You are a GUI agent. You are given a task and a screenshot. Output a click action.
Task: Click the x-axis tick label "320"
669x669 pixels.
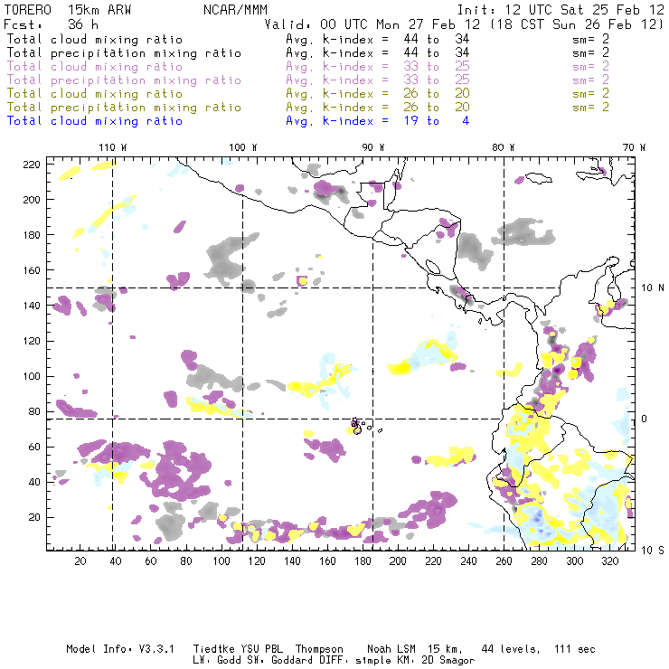(x=609, y=561)
